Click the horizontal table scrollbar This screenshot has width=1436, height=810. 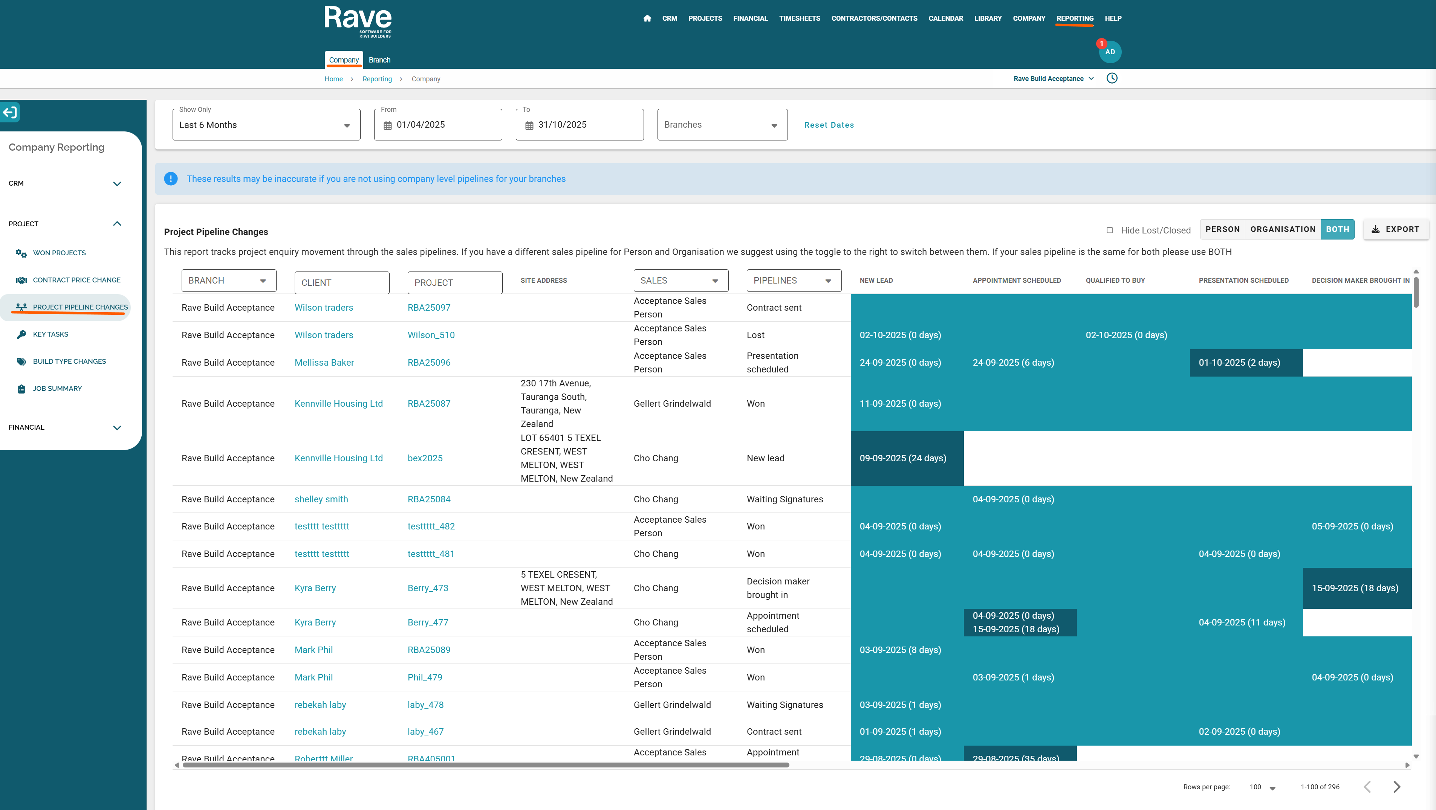tap(485, 765)
